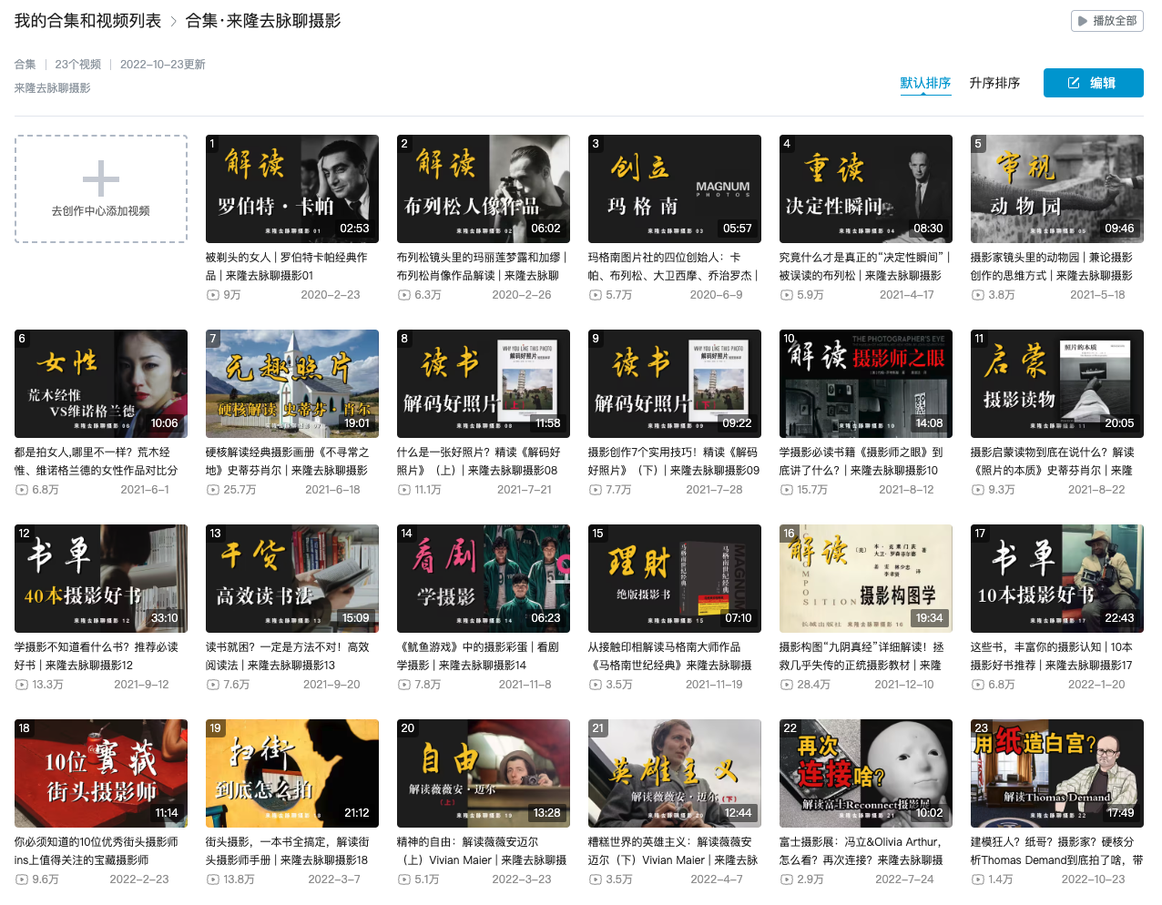Click the plus icon to add video
1162x905 pixels.
101,178
